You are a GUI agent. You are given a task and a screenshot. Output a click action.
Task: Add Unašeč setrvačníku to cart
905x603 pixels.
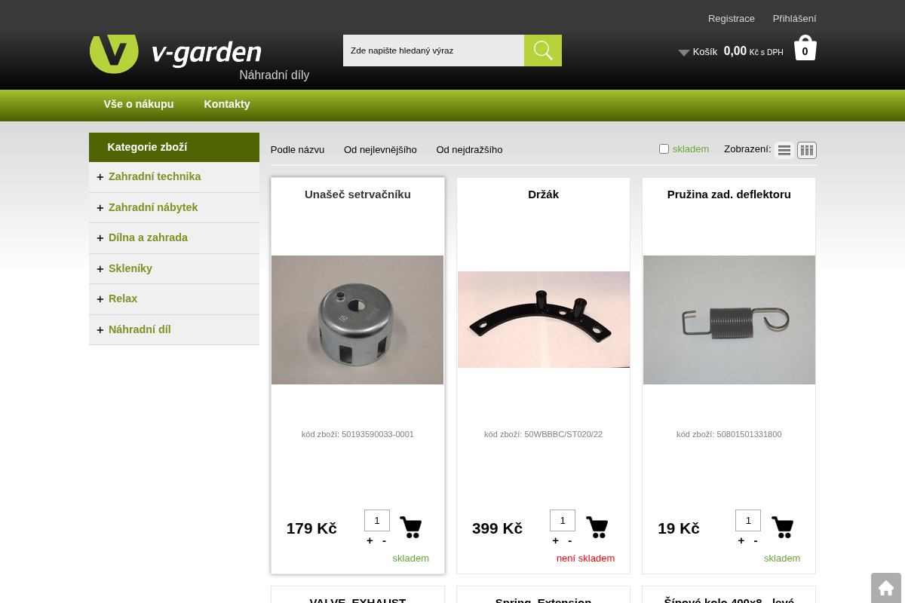point(411,527)
